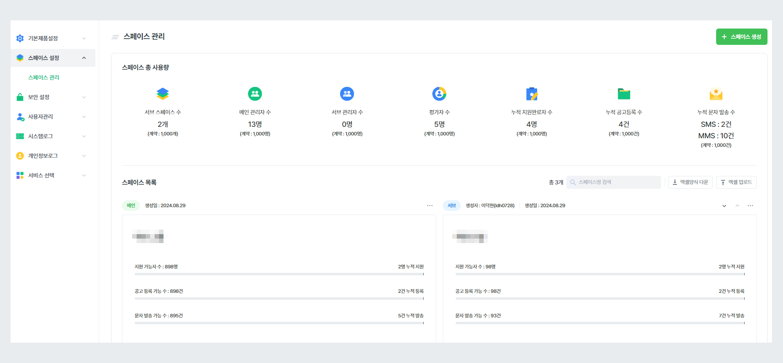Open the 스페이스 설정 menu
783x363 pixels.
pos(53,58)
